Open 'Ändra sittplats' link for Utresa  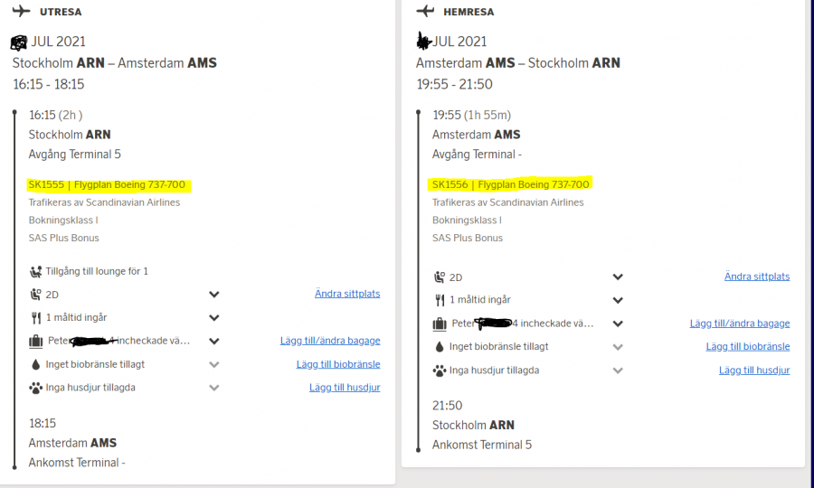coord(347,294)
